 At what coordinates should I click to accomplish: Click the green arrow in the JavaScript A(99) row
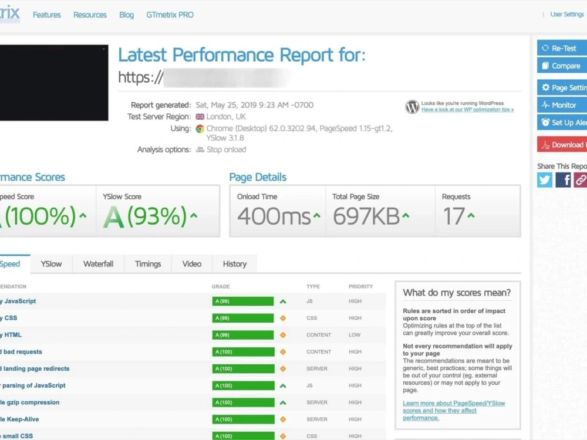[x=283, y=302]
